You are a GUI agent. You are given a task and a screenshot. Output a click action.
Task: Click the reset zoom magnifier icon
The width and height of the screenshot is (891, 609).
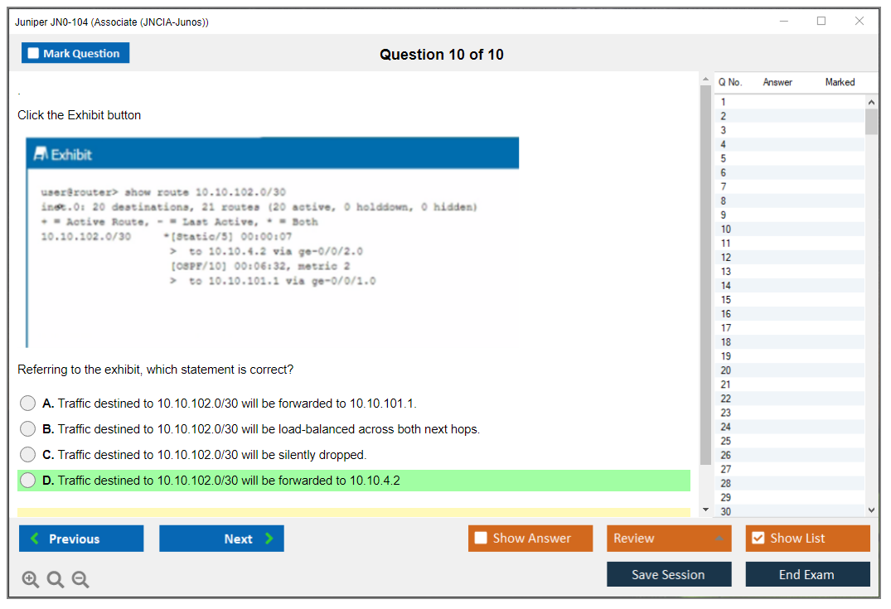tap(56, 580)
